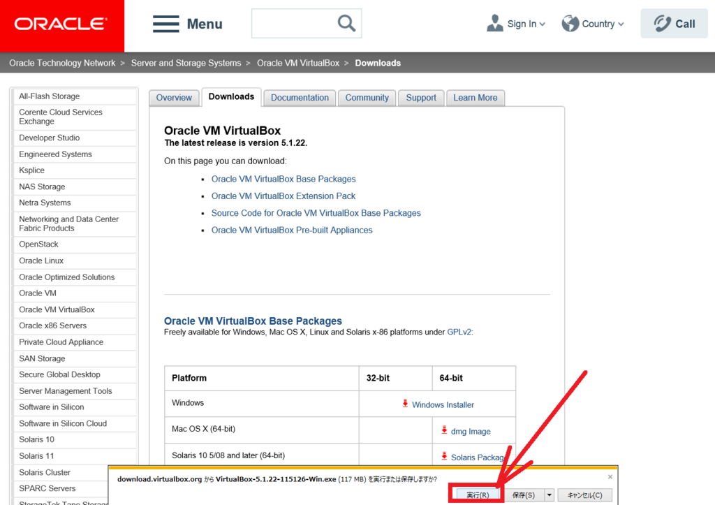Click the search magnifier icon
This screenshot has height=505, width=715.
[x=346, y=23]
